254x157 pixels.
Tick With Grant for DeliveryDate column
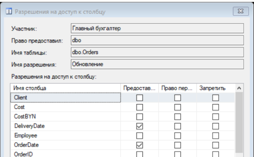point(178,126)
